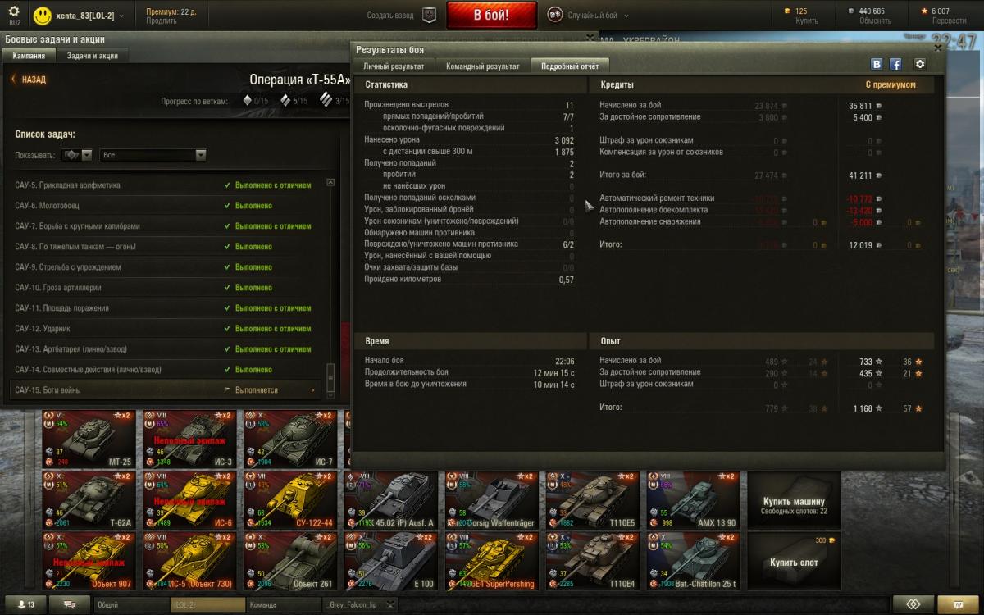Expand the vehicle type filter dropdown
984x615 pixels.
pos(78,155)
